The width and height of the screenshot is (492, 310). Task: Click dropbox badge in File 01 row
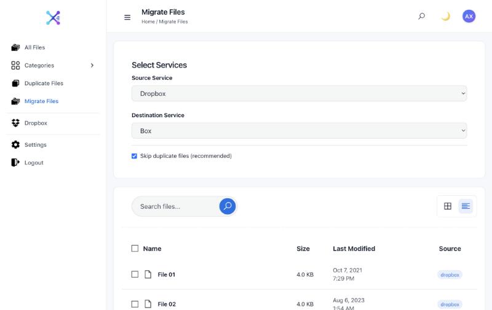450,274
